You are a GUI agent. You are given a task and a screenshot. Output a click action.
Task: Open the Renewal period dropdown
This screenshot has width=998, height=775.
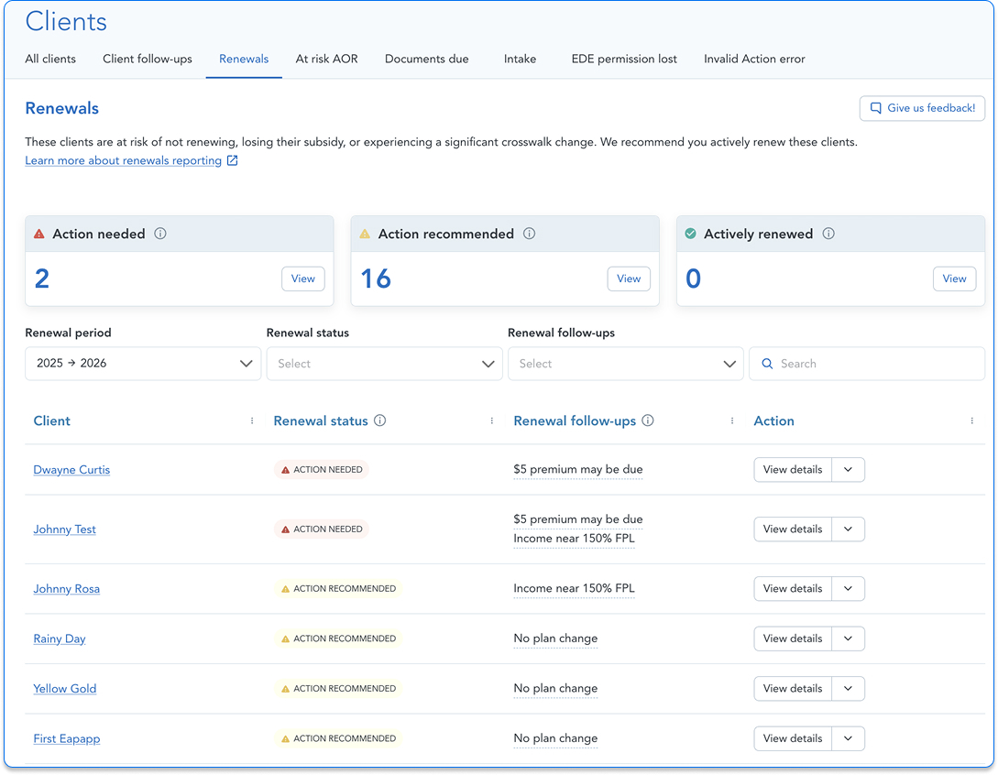pyautogui.click(x=143, y=364)
